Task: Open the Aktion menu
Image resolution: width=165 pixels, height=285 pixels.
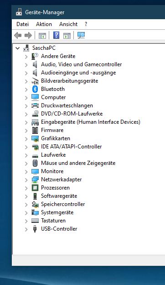Action: click(44, 24)
